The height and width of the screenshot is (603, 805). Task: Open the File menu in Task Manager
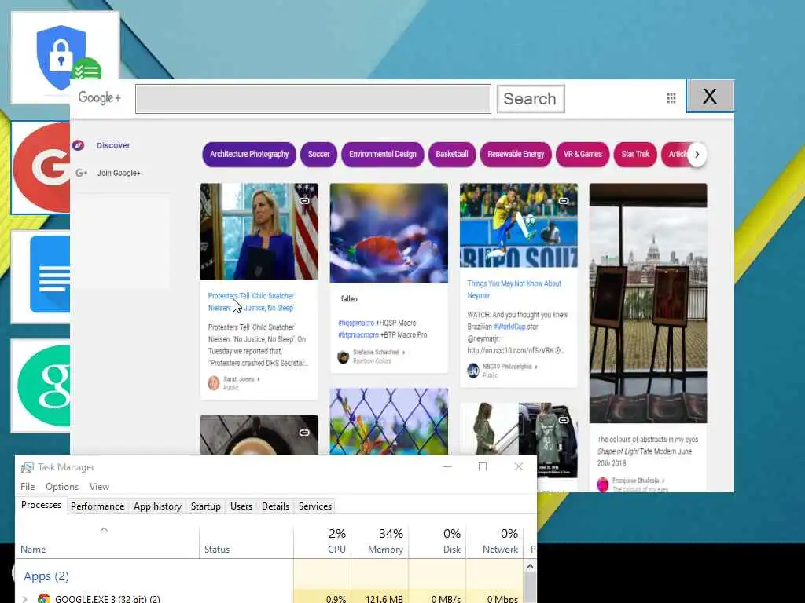tap(28, 487)
